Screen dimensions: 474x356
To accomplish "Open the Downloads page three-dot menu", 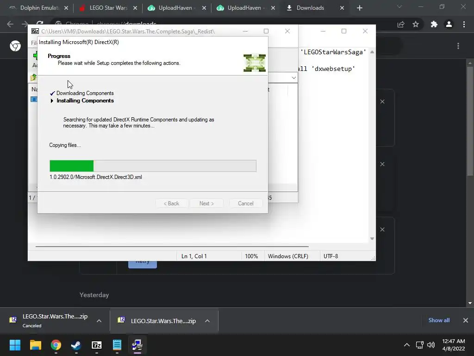I will coord(458,46).
